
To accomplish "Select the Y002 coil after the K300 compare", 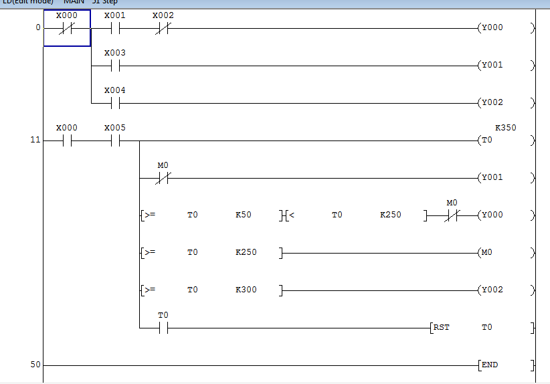I will point(506,290).
